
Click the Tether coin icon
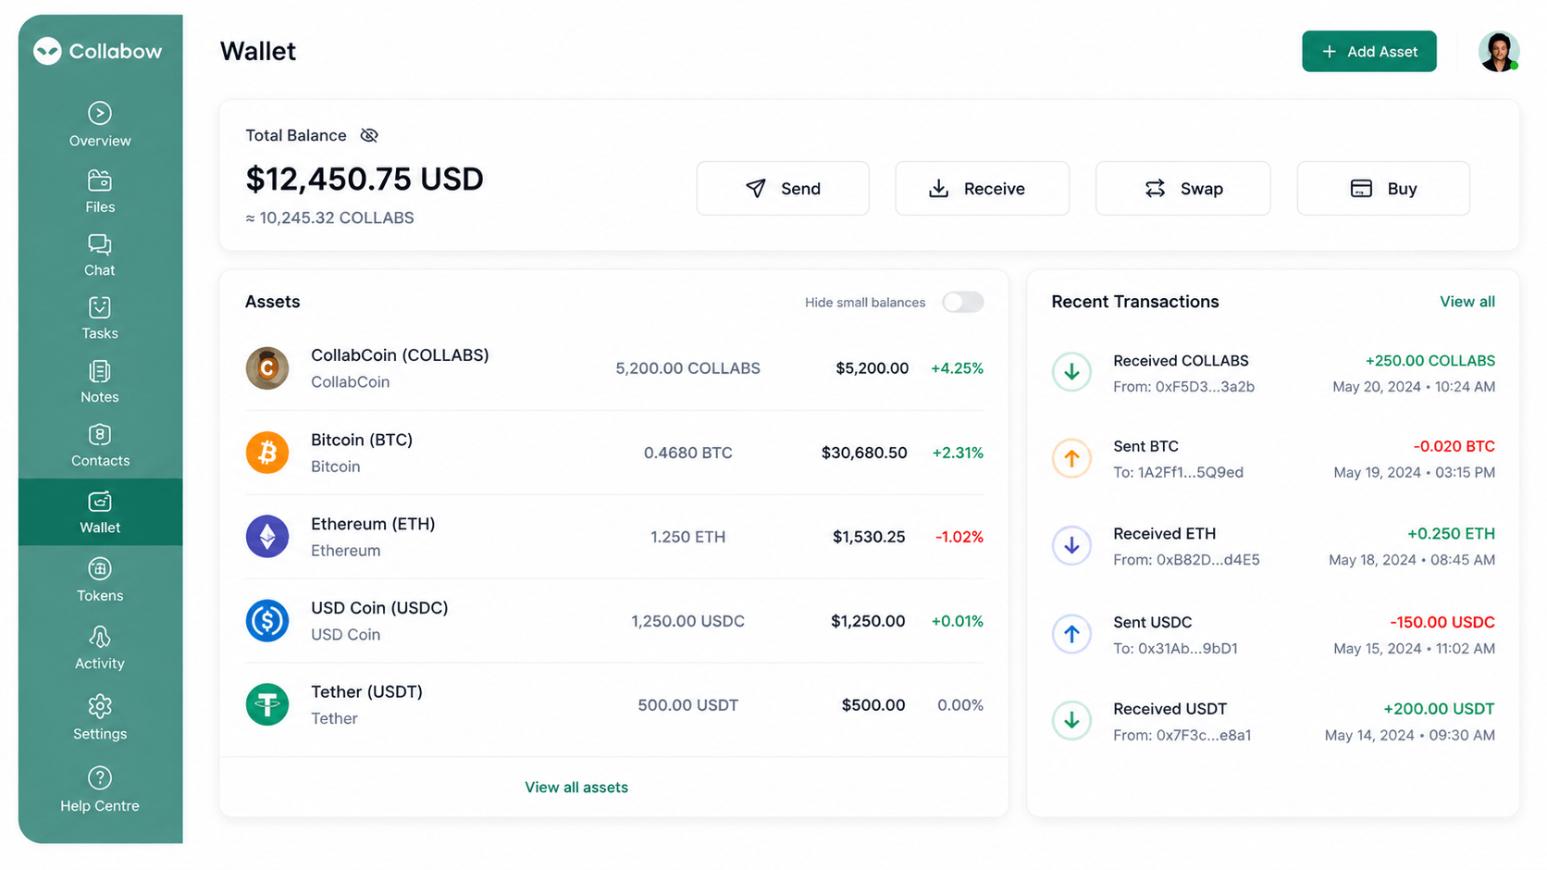267,705
